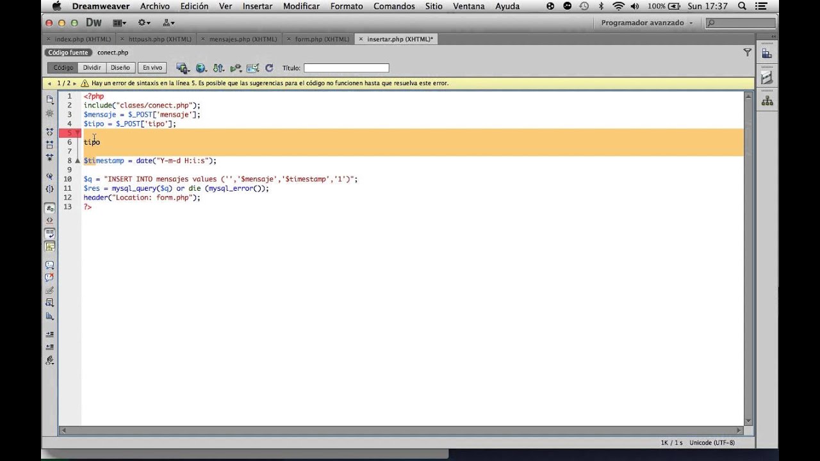Open the Archivo menu

(x=155, y=6)
